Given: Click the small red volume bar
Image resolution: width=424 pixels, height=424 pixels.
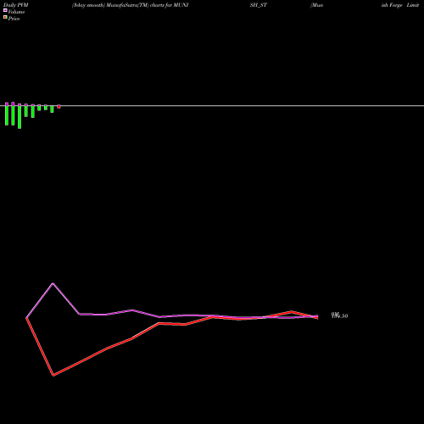Looking at the screenshot, I should point(59,107).
